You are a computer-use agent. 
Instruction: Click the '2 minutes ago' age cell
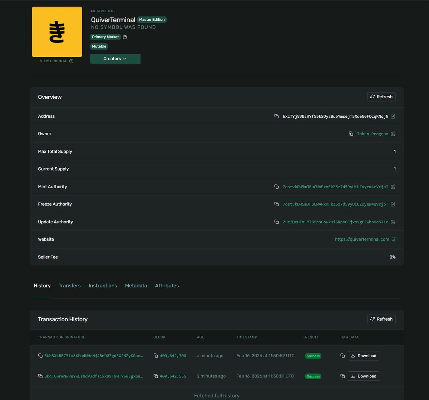211,376
